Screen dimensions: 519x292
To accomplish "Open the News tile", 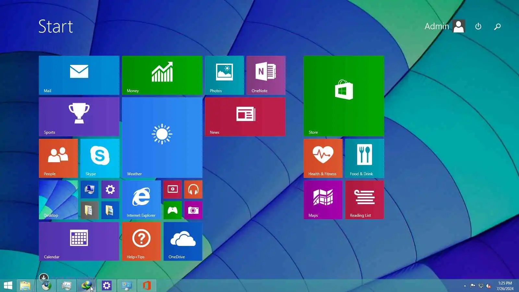I will [245, 117].
